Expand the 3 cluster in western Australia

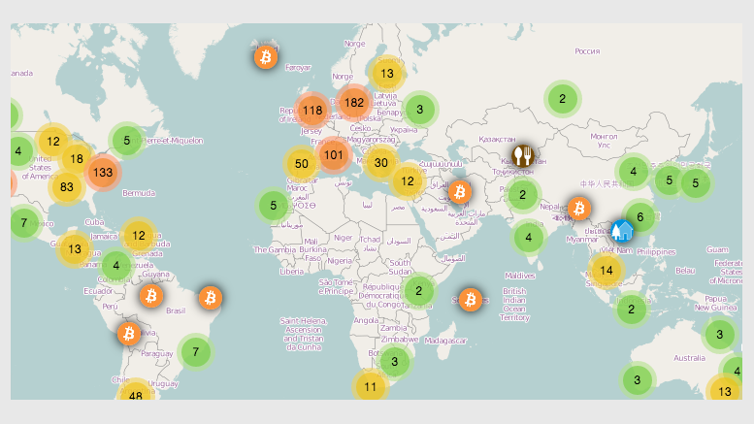(x=638, y=379)
